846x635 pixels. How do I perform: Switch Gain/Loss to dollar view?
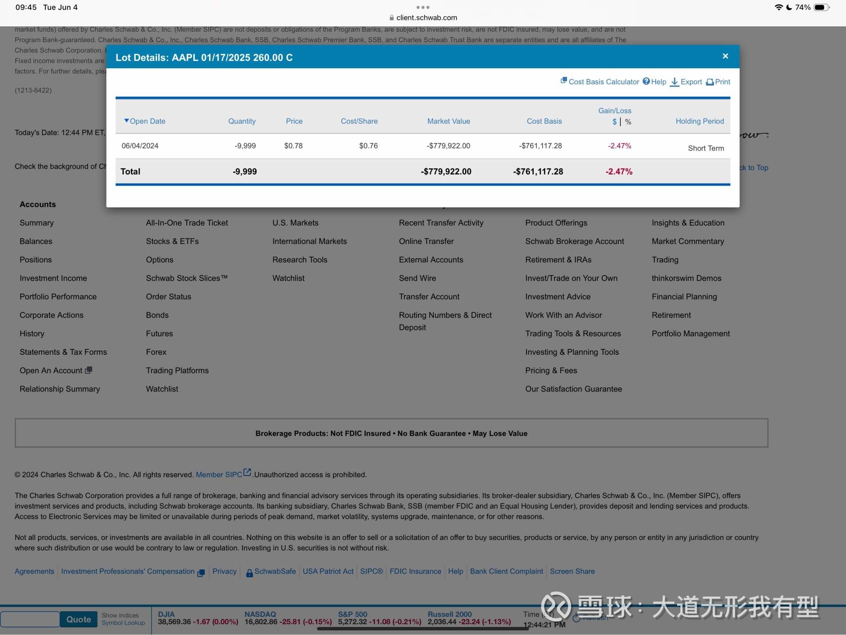point(614,122)
